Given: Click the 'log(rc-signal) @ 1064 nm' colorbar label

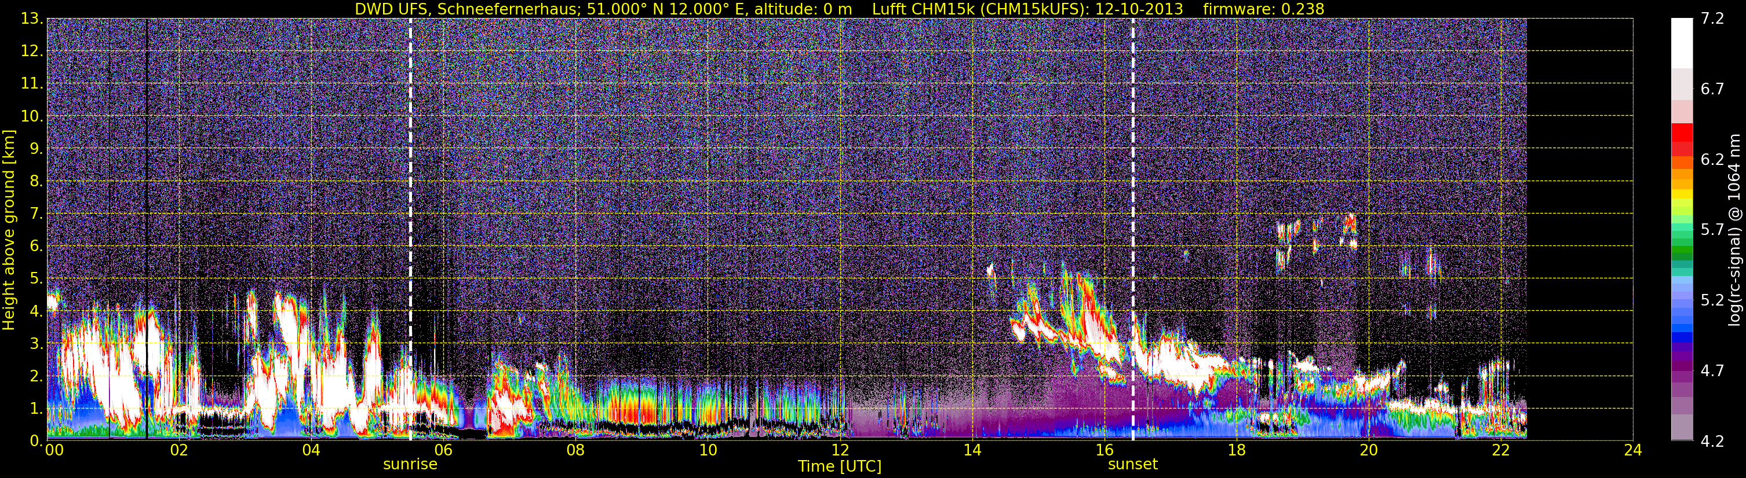Looking at the screenshot, I should click(1734, 230).
